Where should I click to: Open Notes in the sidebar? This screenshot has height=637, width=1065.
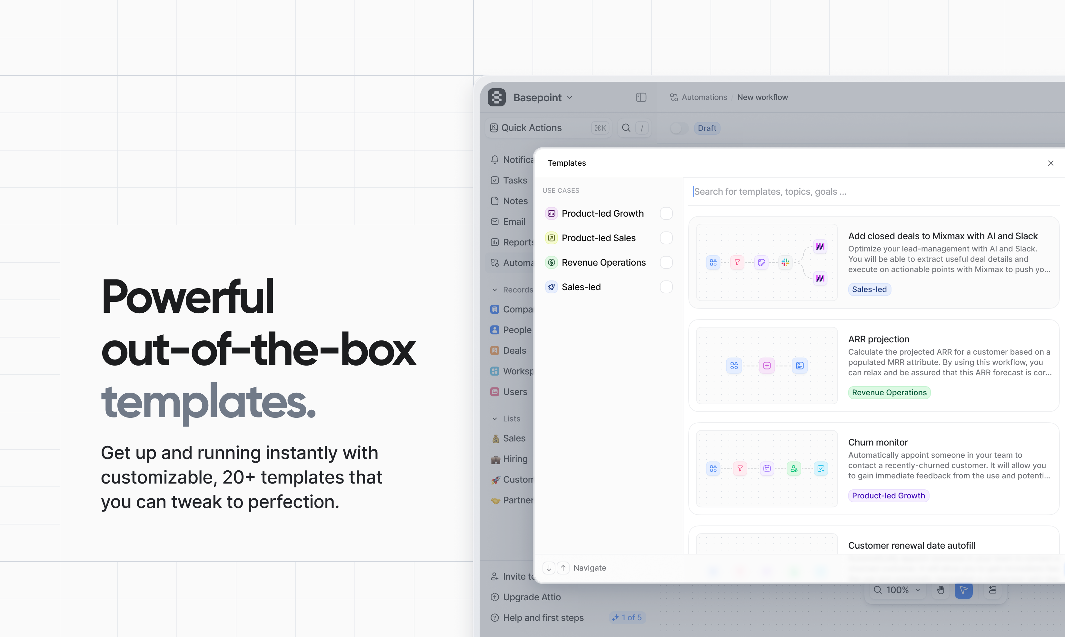[515, 201]
